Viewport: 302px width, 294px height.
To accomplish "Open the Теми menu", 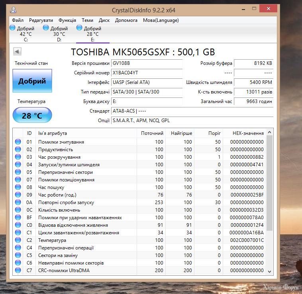I will [87, 20].
